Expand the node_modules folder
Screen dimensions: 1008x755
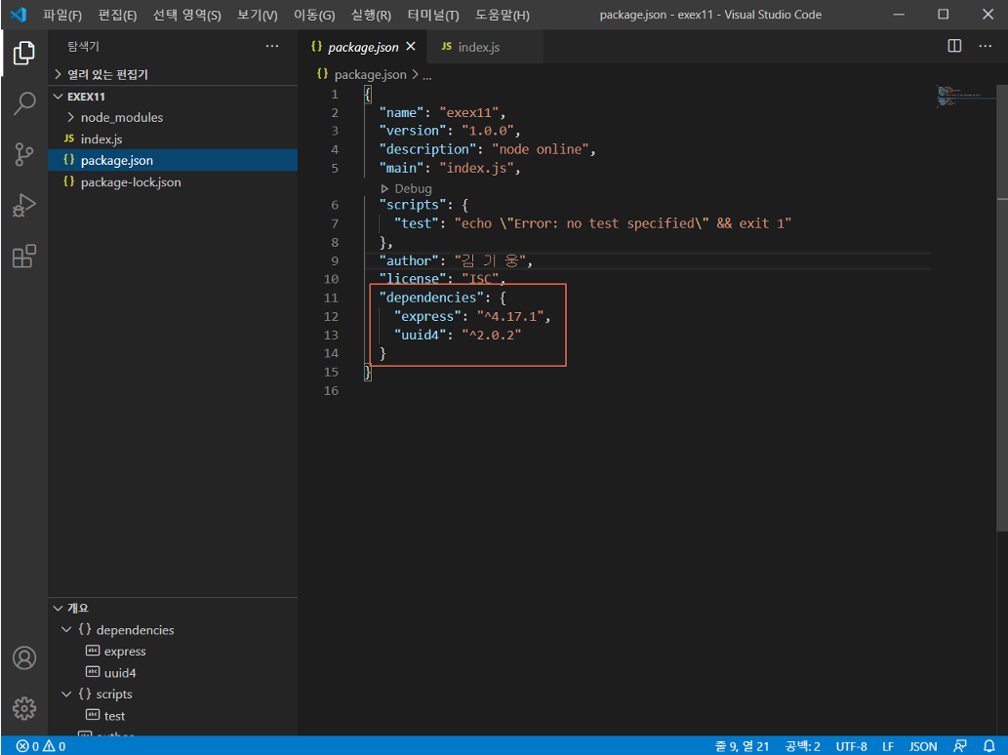173,118
